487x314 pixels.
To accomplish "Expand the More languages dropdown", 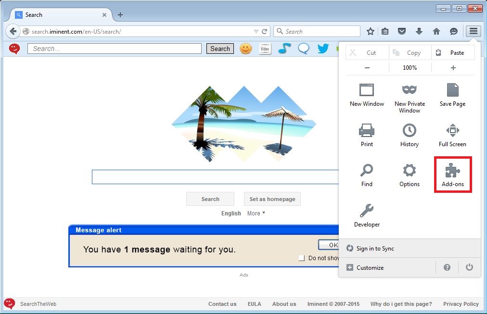I will tap(256, 213).
